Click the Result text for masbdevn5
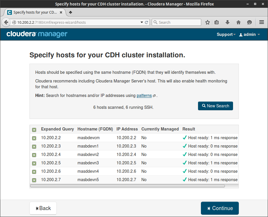Screen dimensions: 268x217 point(213,180)
